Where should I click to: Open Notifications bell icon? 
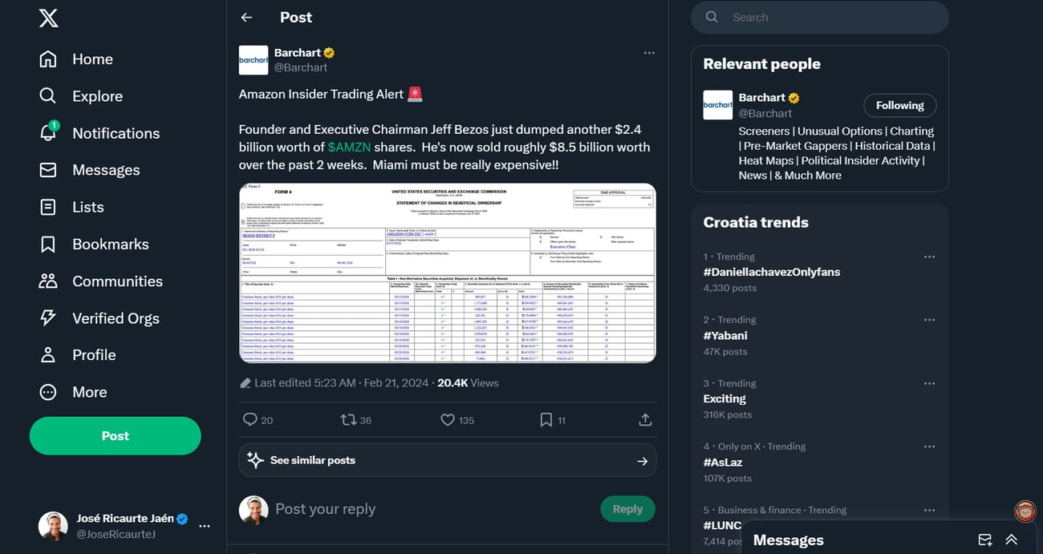[x=48, y=133]
